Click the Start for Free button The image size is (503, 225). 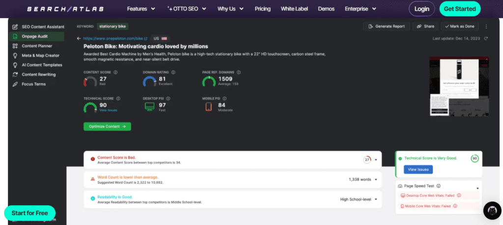(x=30, y=213)
